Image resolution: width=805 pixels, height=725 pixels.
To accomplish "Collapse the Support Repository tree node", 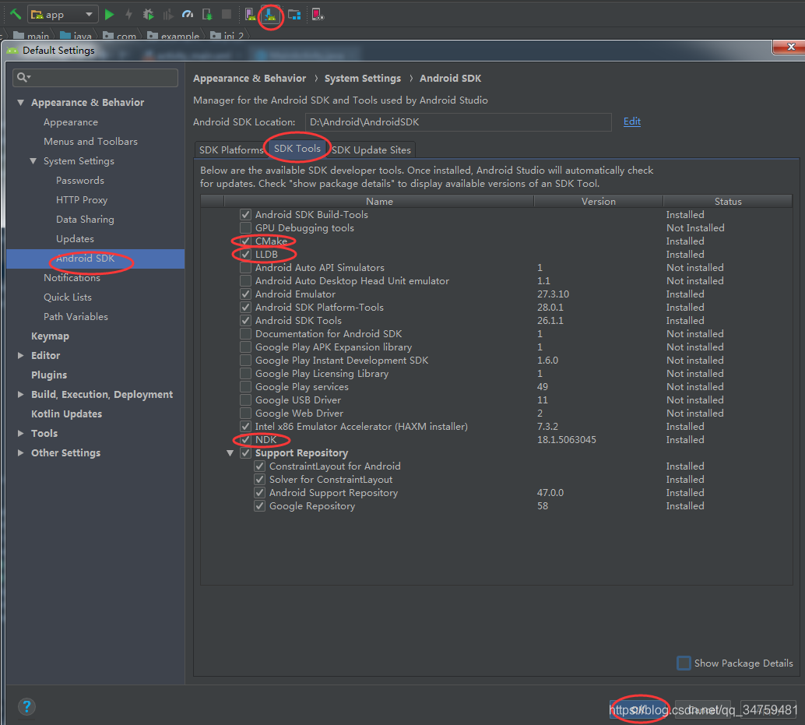I will point(230,452).
